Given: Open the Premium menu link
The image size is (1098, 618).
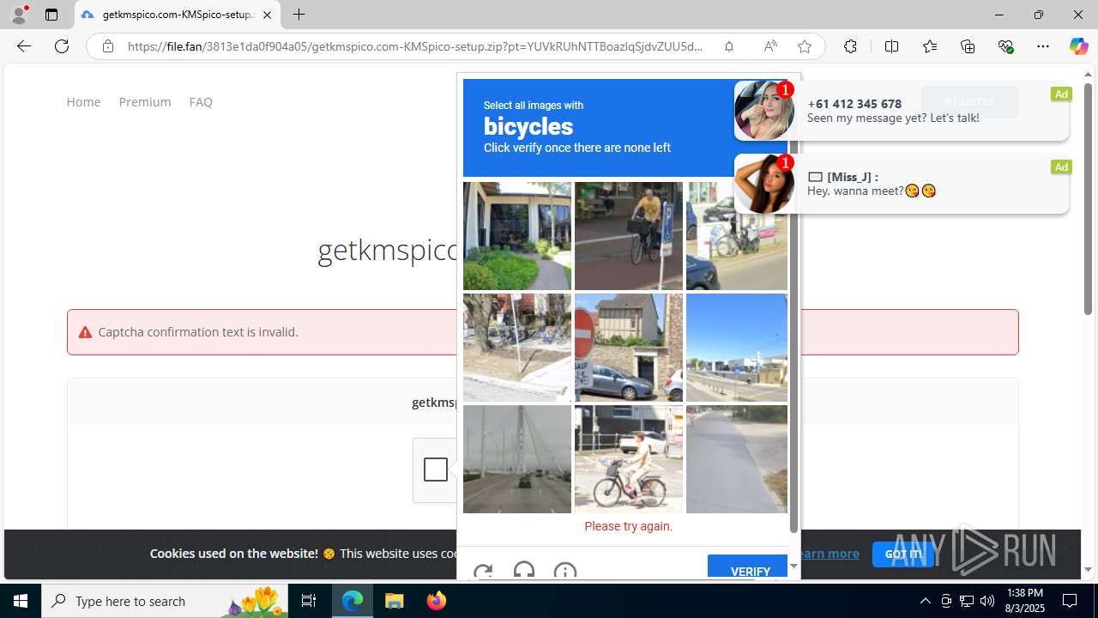Looking at the screenshot, I should point(145,102).
